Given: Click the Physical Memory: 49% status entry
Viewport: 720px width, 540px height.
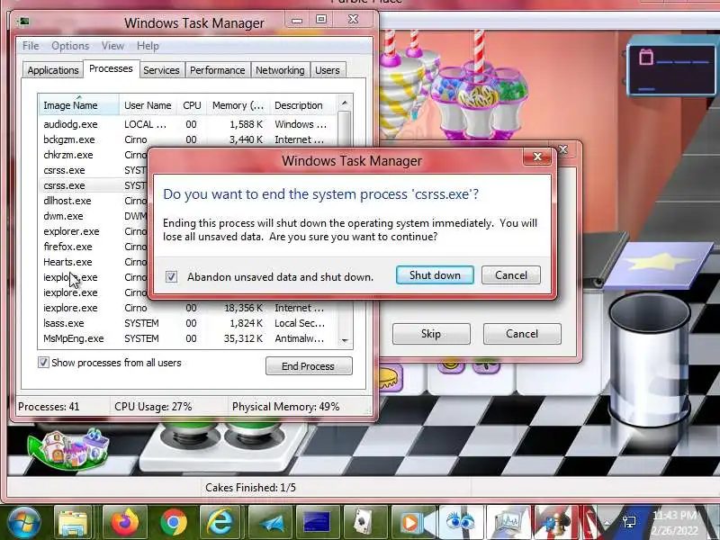Looking at the screenshot, I should (285, 407).
